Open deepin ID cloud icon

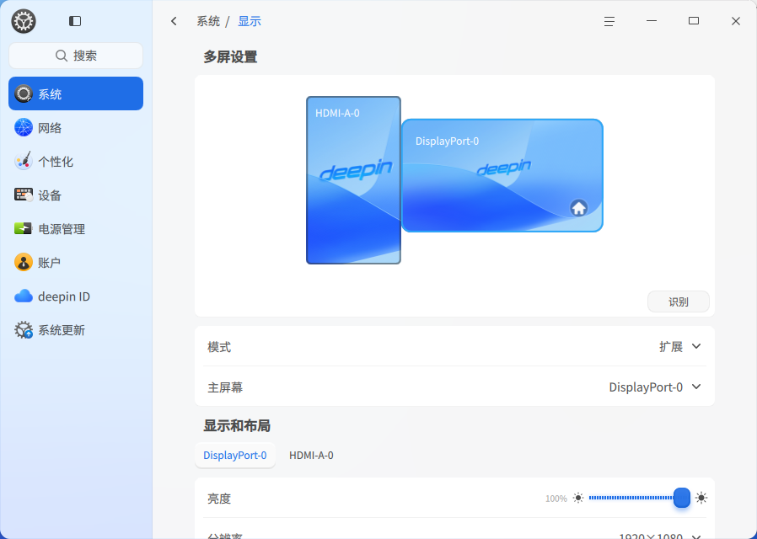pyautogui.click(x=23, y=296)
